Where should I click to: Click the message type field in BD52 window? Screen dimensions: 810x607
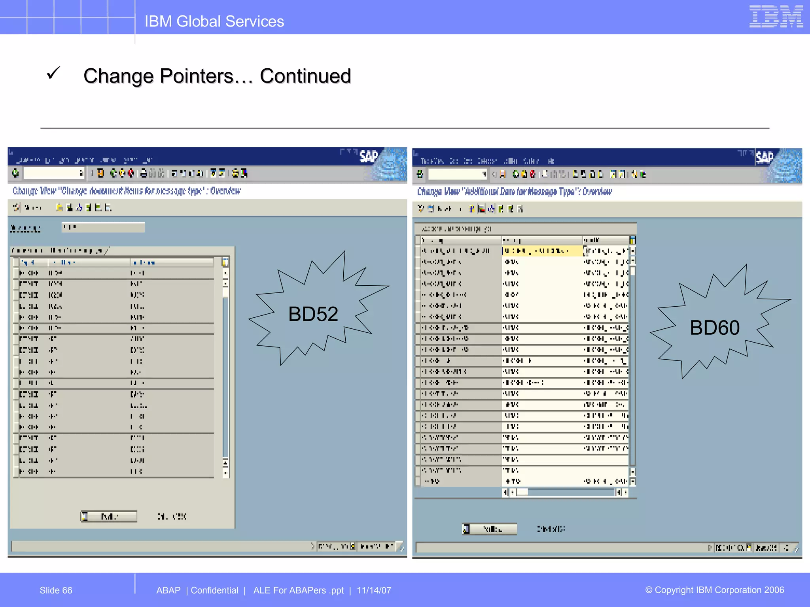click(103, 227)
